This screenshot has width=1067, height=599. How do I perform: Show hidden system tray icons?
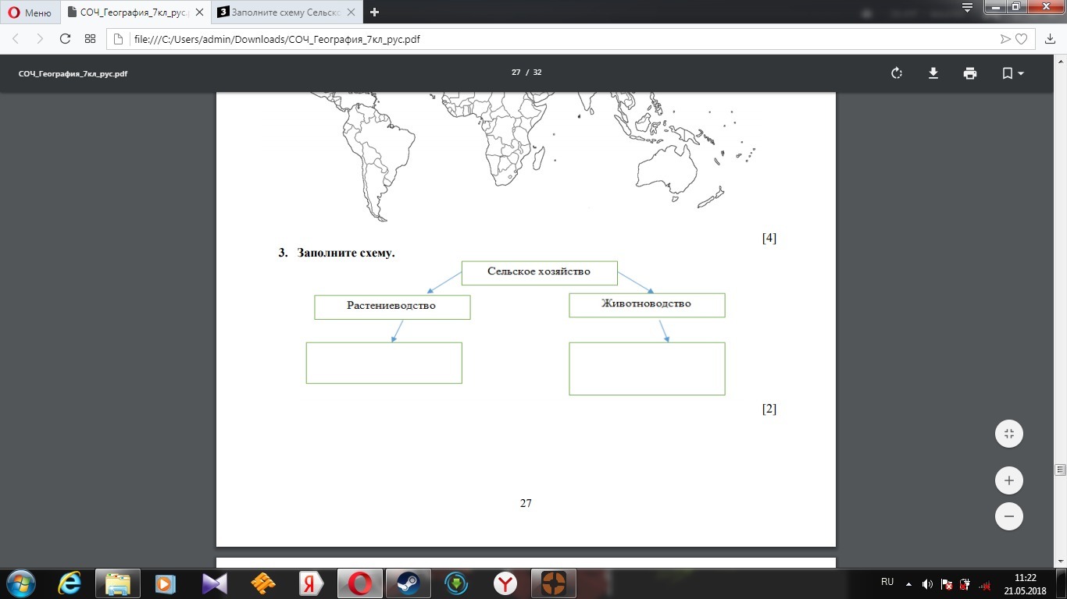tap(908, 583)
